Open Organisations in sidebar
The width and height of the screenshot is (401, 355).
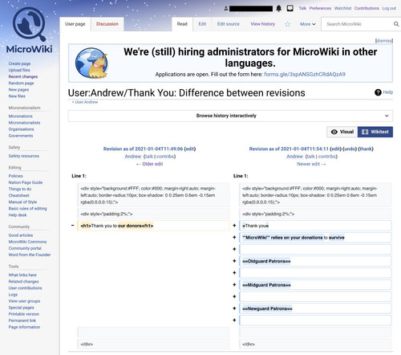pyautogui.click(x=21, y=129)
